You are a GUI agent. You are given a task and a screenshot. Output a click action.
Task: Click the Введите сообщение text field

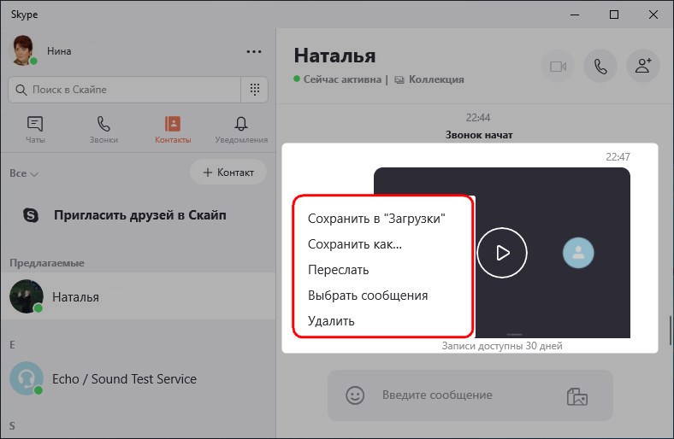437,395
